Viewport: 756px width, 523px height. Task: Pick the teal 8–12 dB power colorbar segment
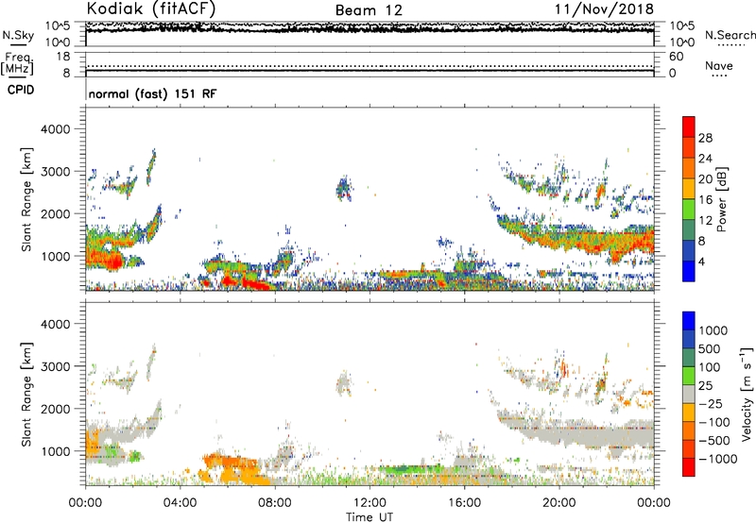point(689,230)
